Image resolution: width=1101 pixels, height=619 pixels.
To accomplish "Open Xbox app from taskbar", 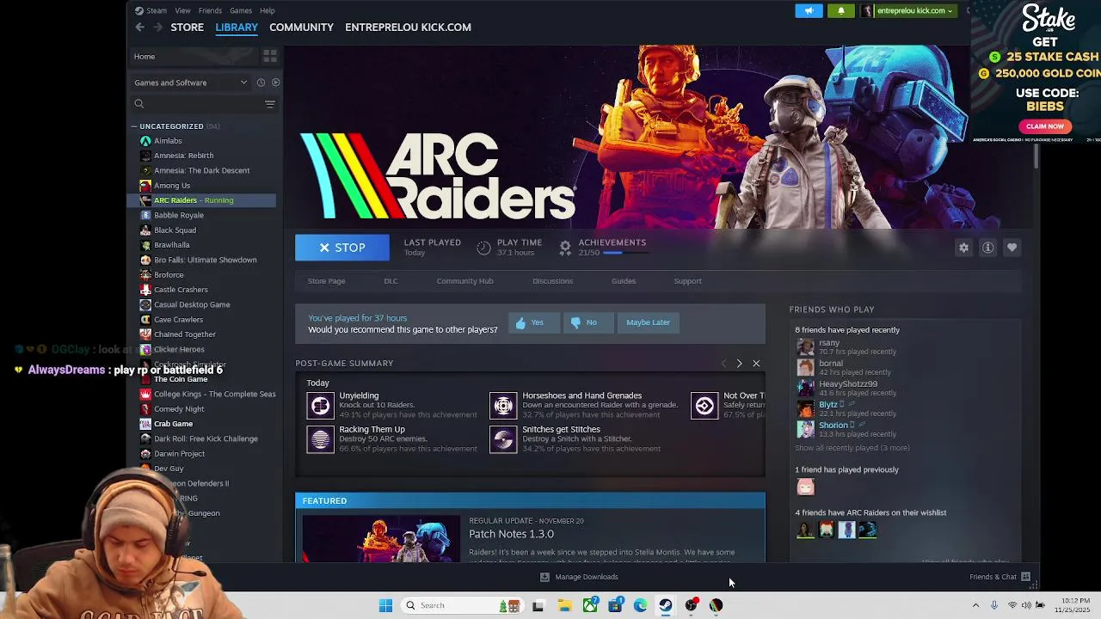I will tap(590, 605).
